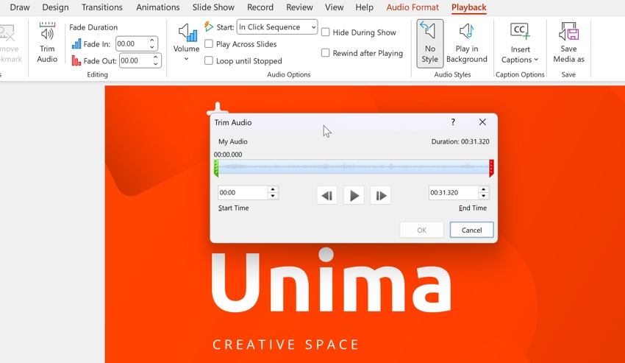Open help in Trim Audio dialog
This screenshot has width=625, height=363.
click(x=453, y=122)
